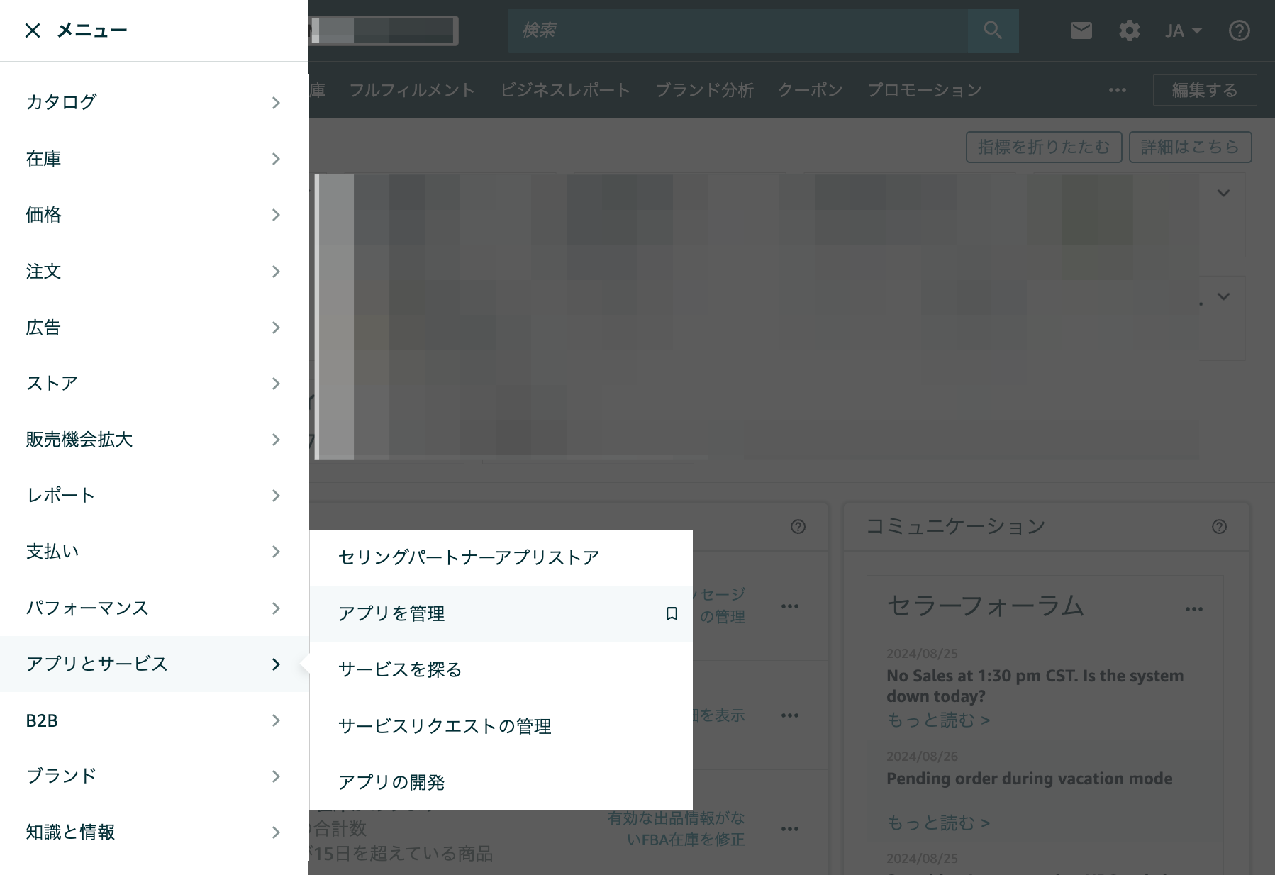Click the bookmark icon beside アプリを管理
The width and height of the screenshot is (1275, 875).
[672, 613]
